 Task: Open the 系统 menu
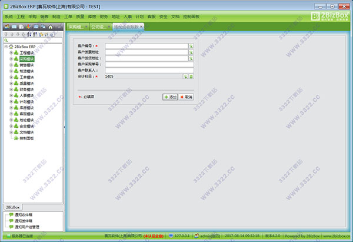tap(9, 16)
